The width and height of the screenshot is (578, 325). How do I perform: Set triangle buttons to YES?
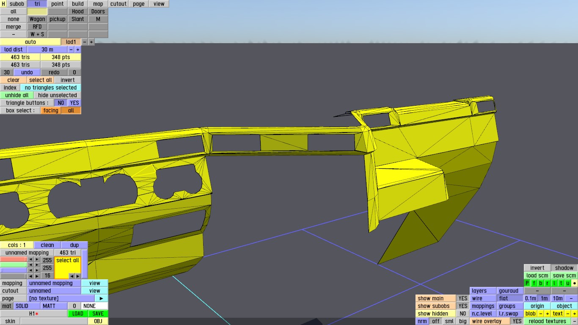[74, 103]
